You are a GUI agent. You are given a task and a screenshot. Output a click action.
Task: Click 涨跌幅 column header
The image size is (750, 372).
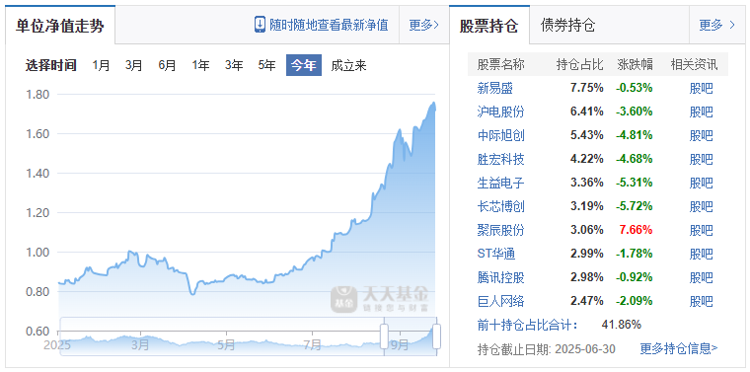pos(636,64)
